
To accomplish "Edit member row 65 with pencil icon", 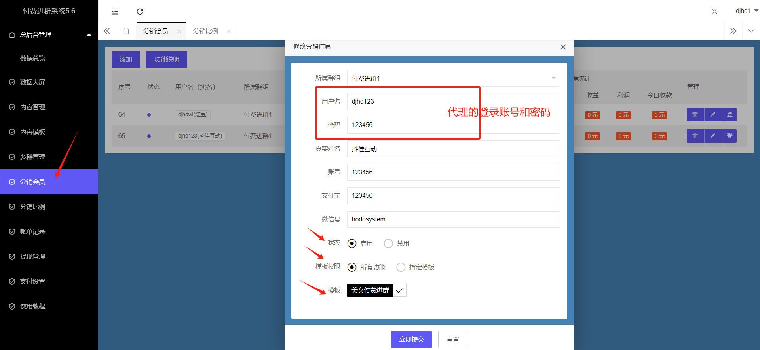I will click(712, 136).
